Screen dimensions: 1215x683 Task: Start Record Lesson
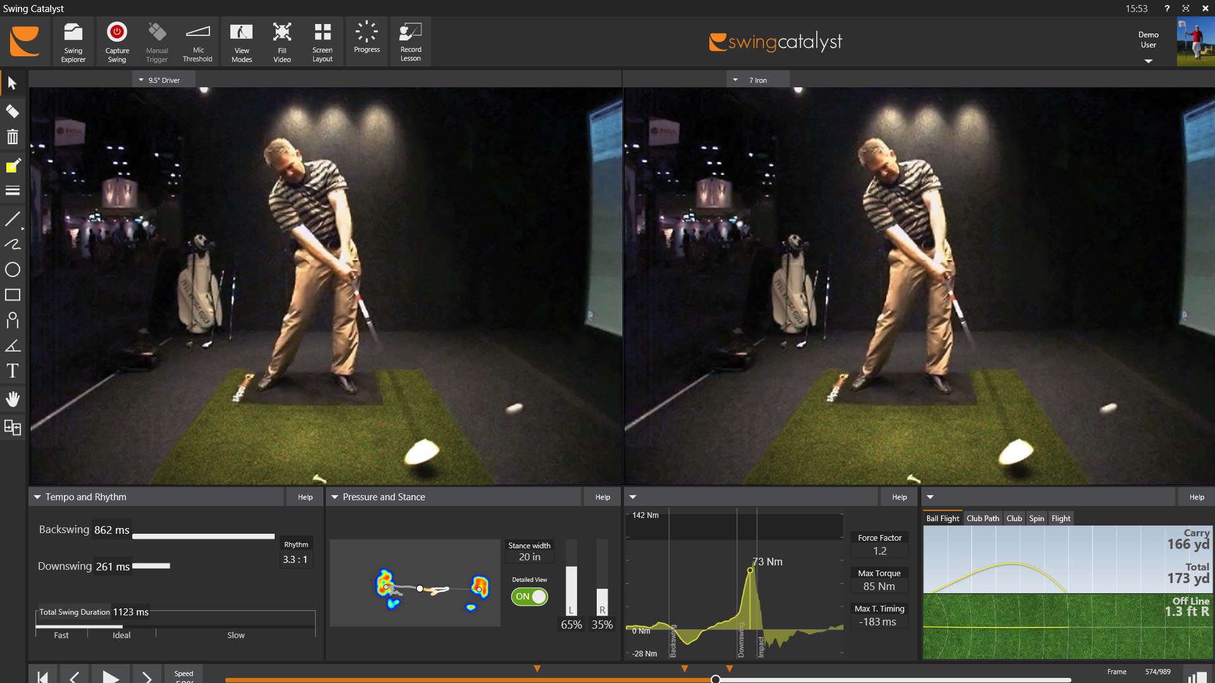click(410, 33)
